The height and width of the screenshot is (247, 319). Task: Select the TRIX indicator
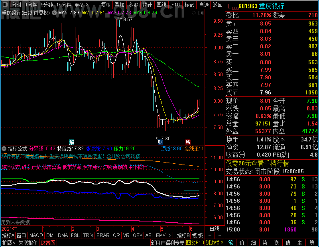(x=88, y=235)
